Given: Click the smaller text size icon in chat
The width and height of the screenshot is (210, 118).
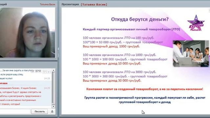Looking at the screenshot, I should [49, 72].
